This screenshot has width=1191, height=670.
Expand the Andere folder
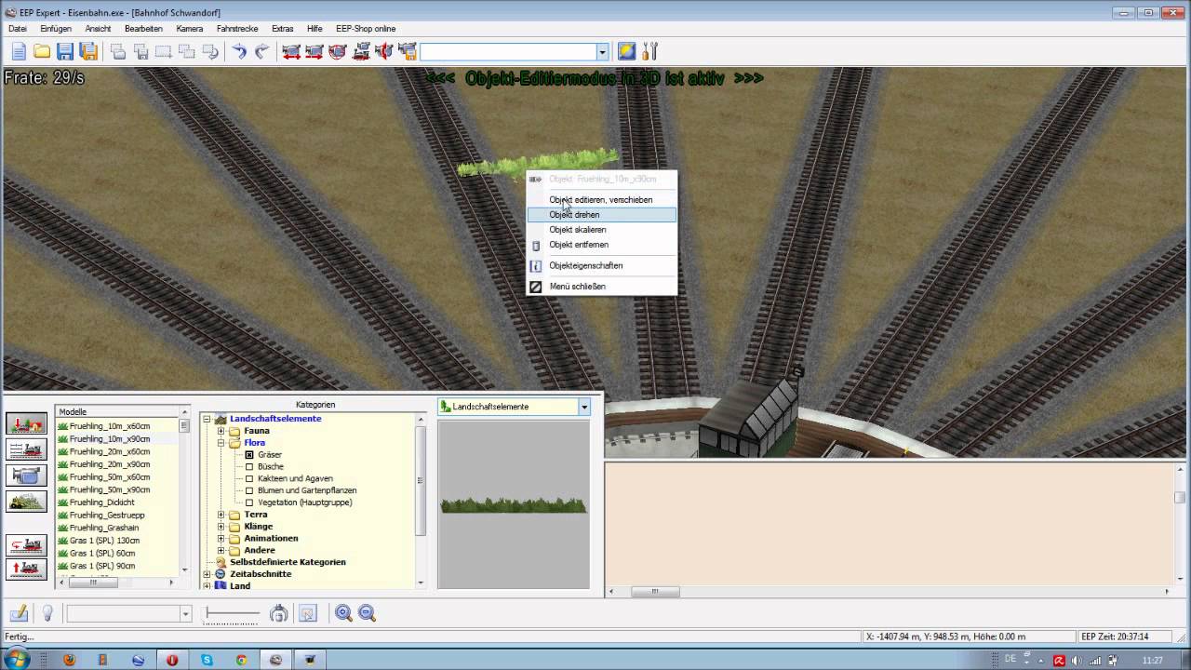pos(221,550)
